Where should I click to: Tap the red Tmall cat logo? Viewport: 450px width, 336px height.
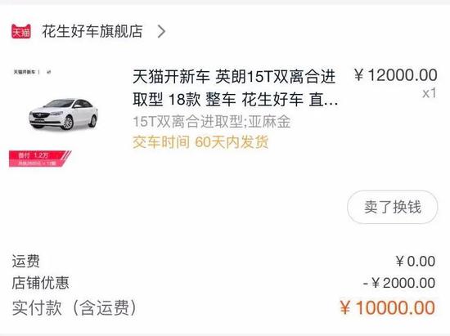(x=21, y=31)
